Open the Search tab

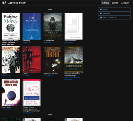(x=115, y=3)
